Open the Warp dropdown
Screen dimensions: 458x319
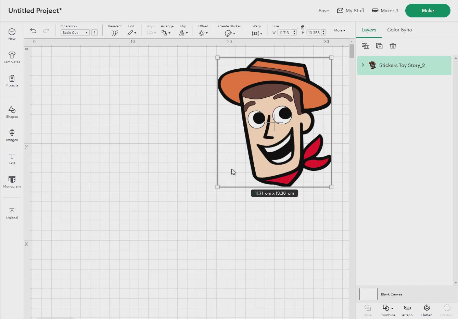(x=257, y=33)
